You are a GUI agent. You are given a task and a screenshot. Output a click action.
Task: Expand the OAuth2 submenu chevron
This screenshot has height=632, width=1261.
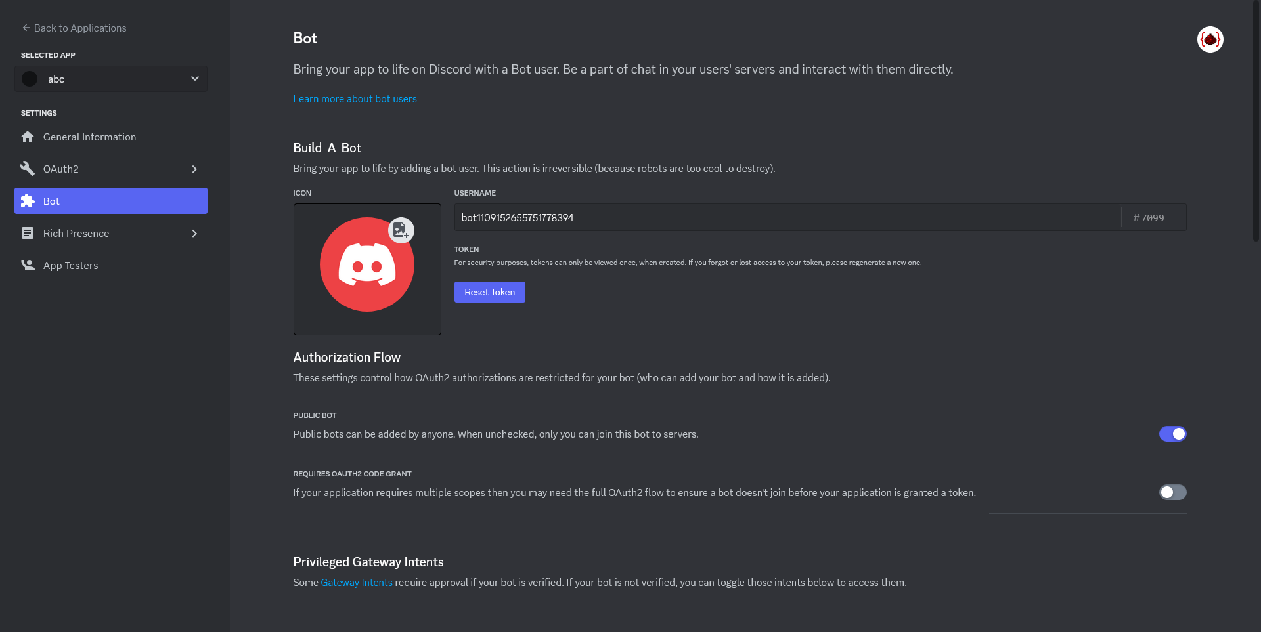194,169
